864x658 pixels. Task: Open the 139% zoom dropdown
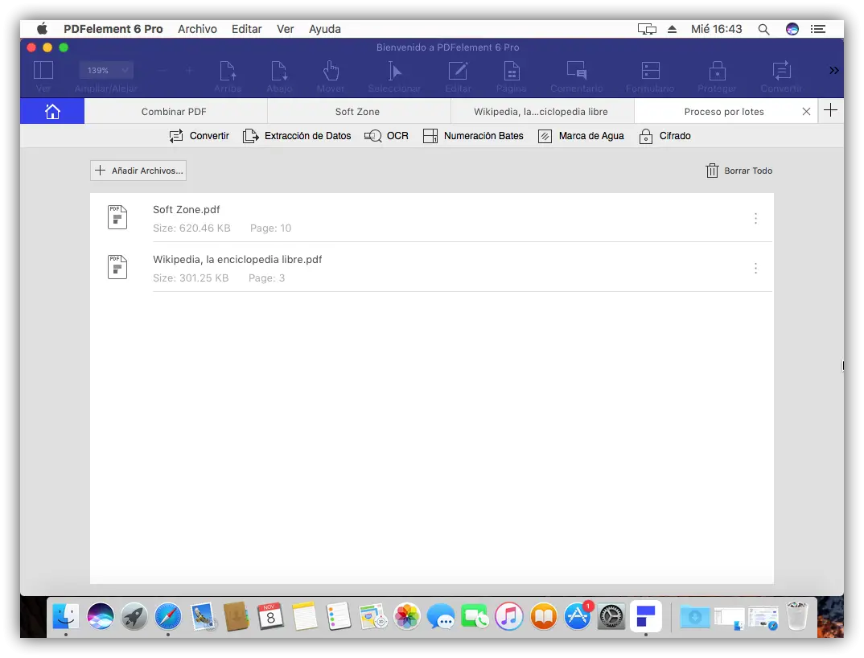click(106, 71)
